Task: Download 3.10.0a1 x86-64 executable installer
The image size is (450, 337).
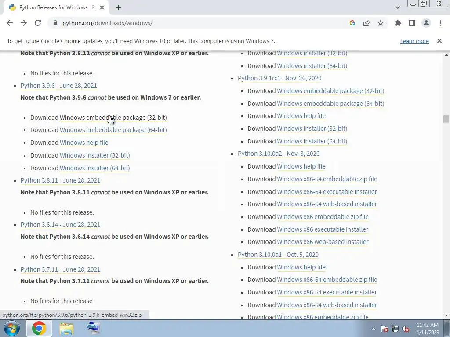Action: (327, 292)
